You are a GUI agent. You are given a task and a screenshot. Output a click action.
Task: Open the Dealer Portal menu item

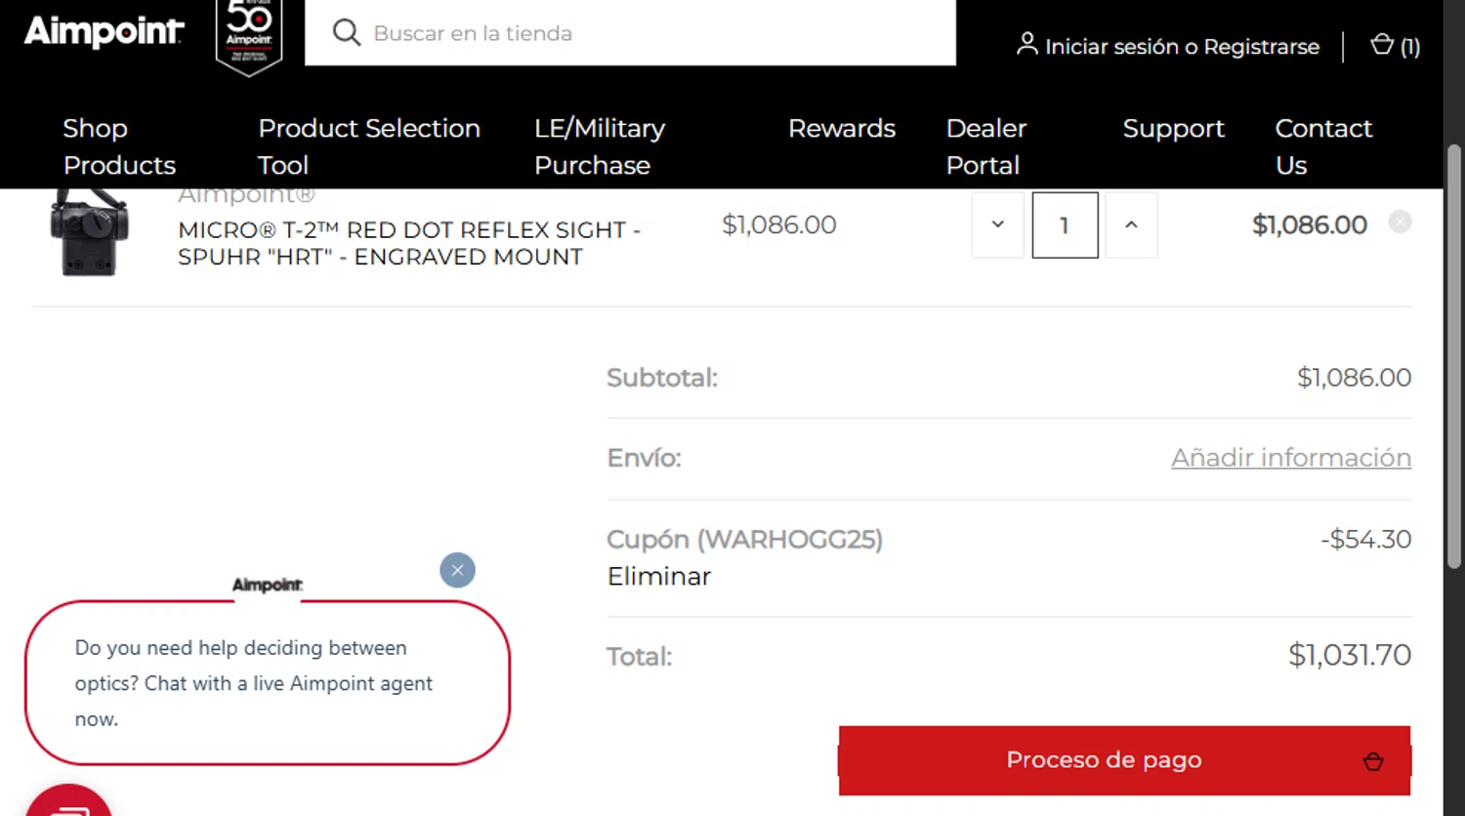(x=985, y=146)
